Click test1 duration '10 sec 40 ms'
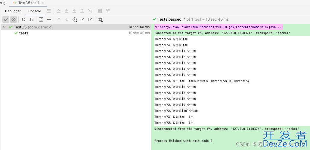Viewport: 310px width, 150px height. pyautogui.click(x=139, y=33)
